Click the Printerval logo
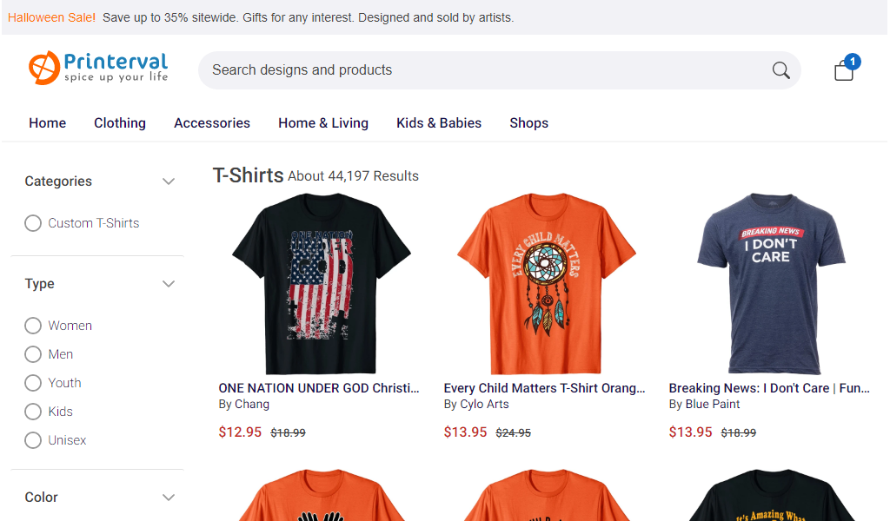This screenshot has height=521, width=890. tap(99, 68)
